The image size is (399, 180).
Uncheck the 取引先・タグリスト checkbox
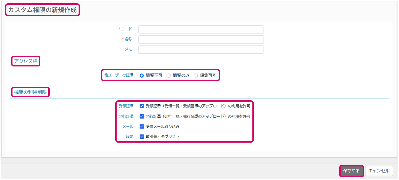point(142,137)
